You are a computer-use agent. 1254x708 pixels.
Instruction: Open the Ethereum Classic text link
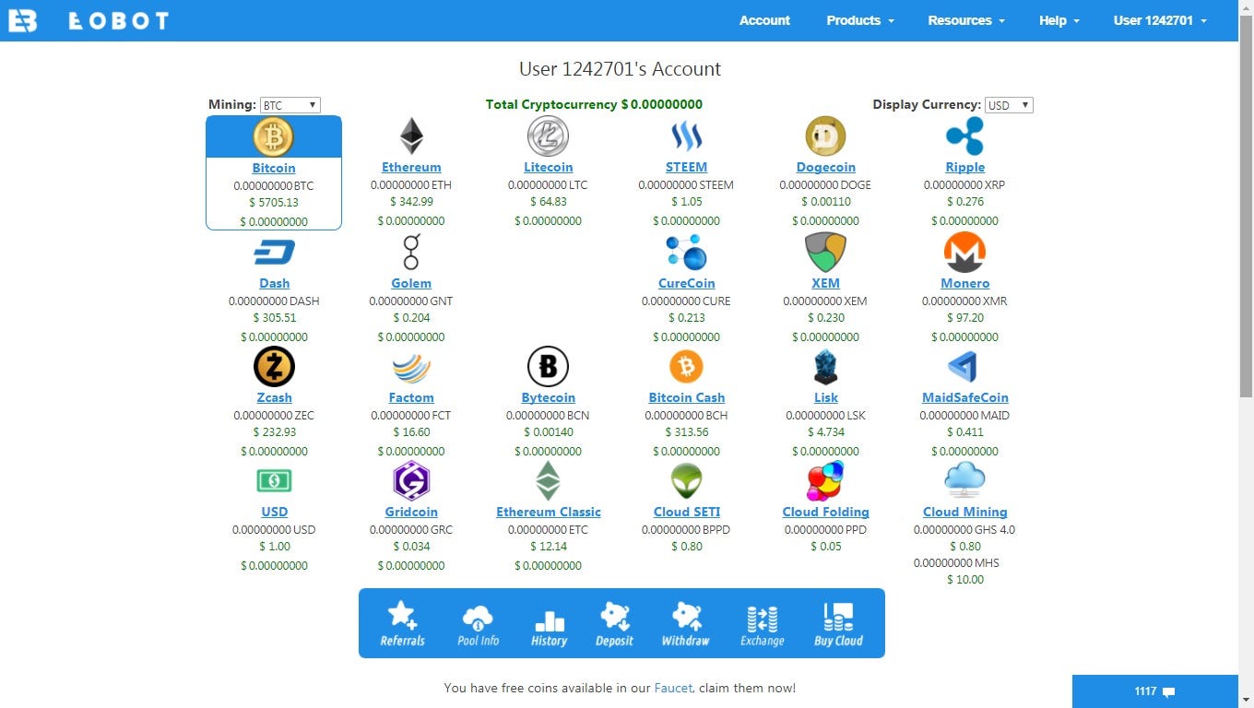548,512
